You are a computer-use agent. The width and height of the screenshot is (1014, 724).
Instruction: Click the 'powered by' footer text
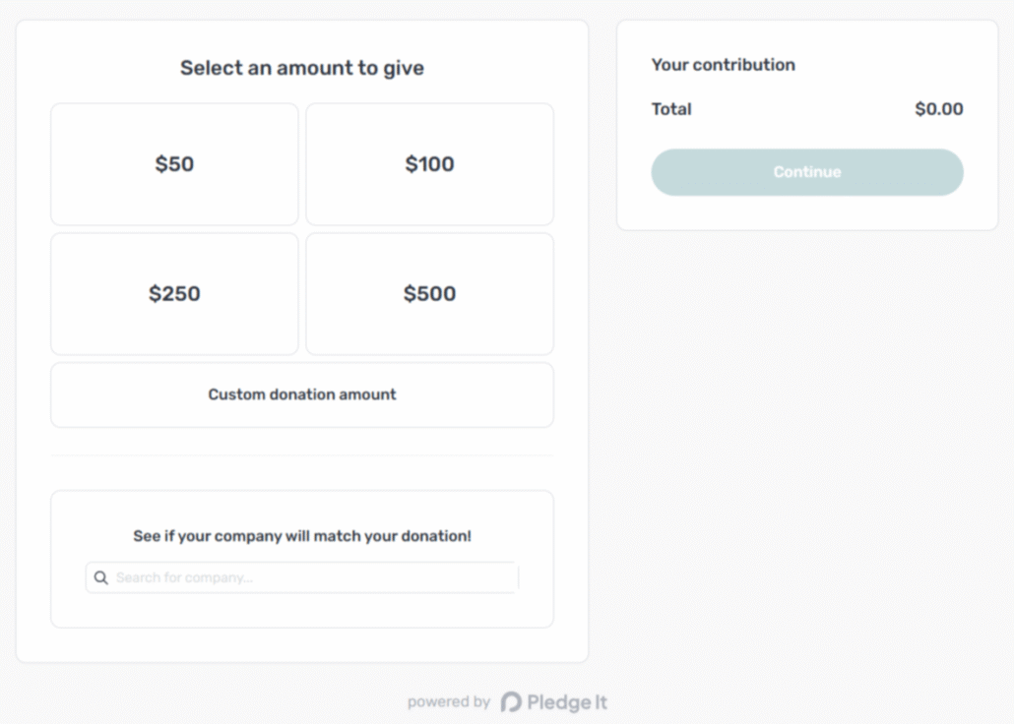click(x=448, y=701)
